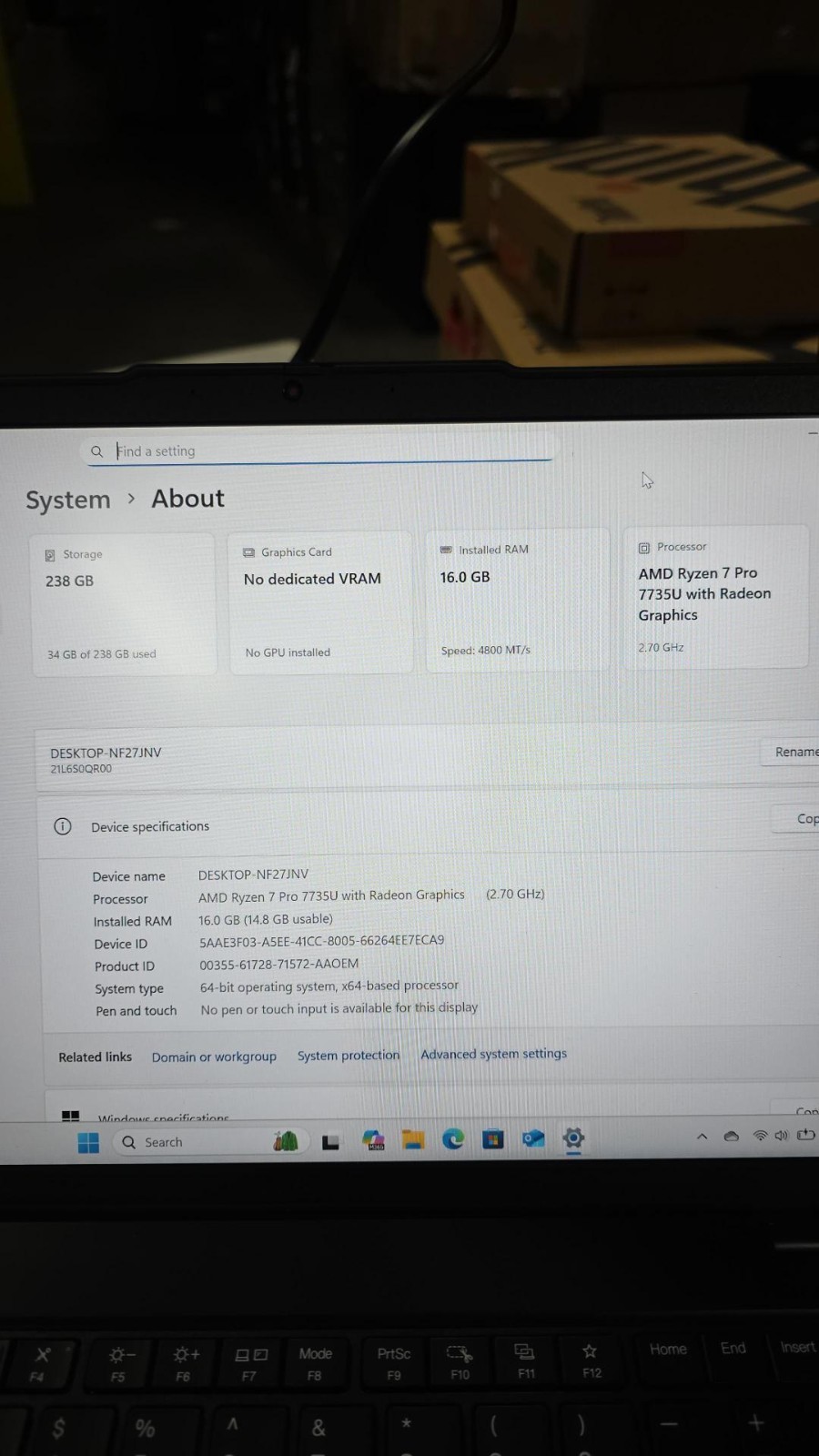Click the volume speaker tray icon
Viewport: 819px width, 1456px height.
point(781,1135)
